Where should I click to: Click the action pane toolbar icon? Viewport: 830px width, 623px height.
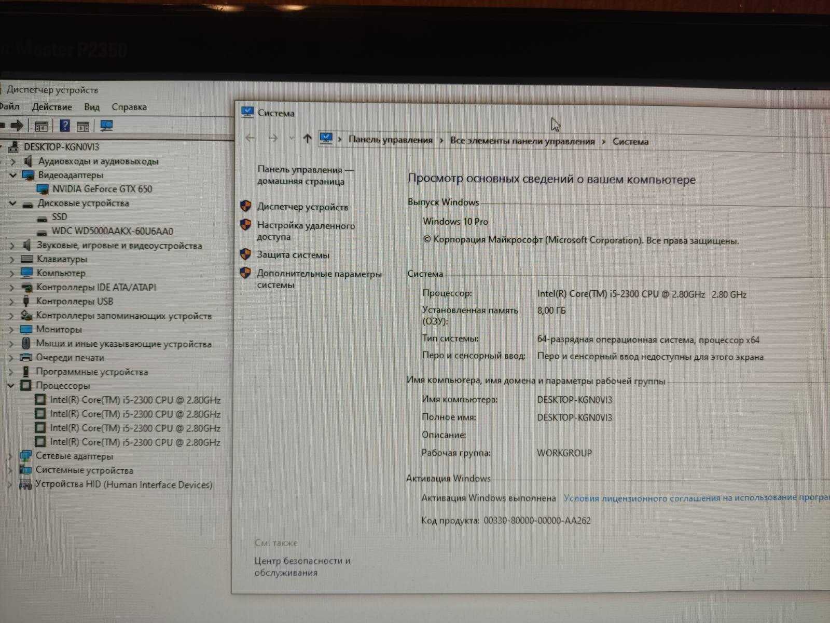83,126
